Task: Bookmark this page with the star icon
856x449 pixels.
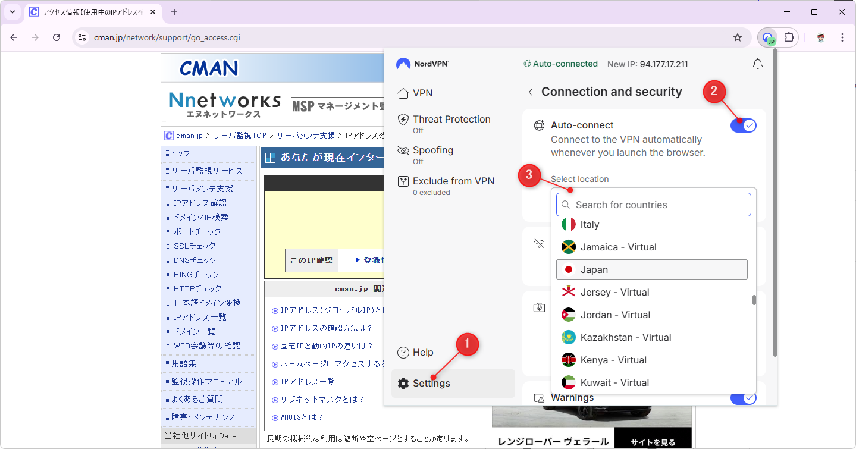Action: click(738, 37)
